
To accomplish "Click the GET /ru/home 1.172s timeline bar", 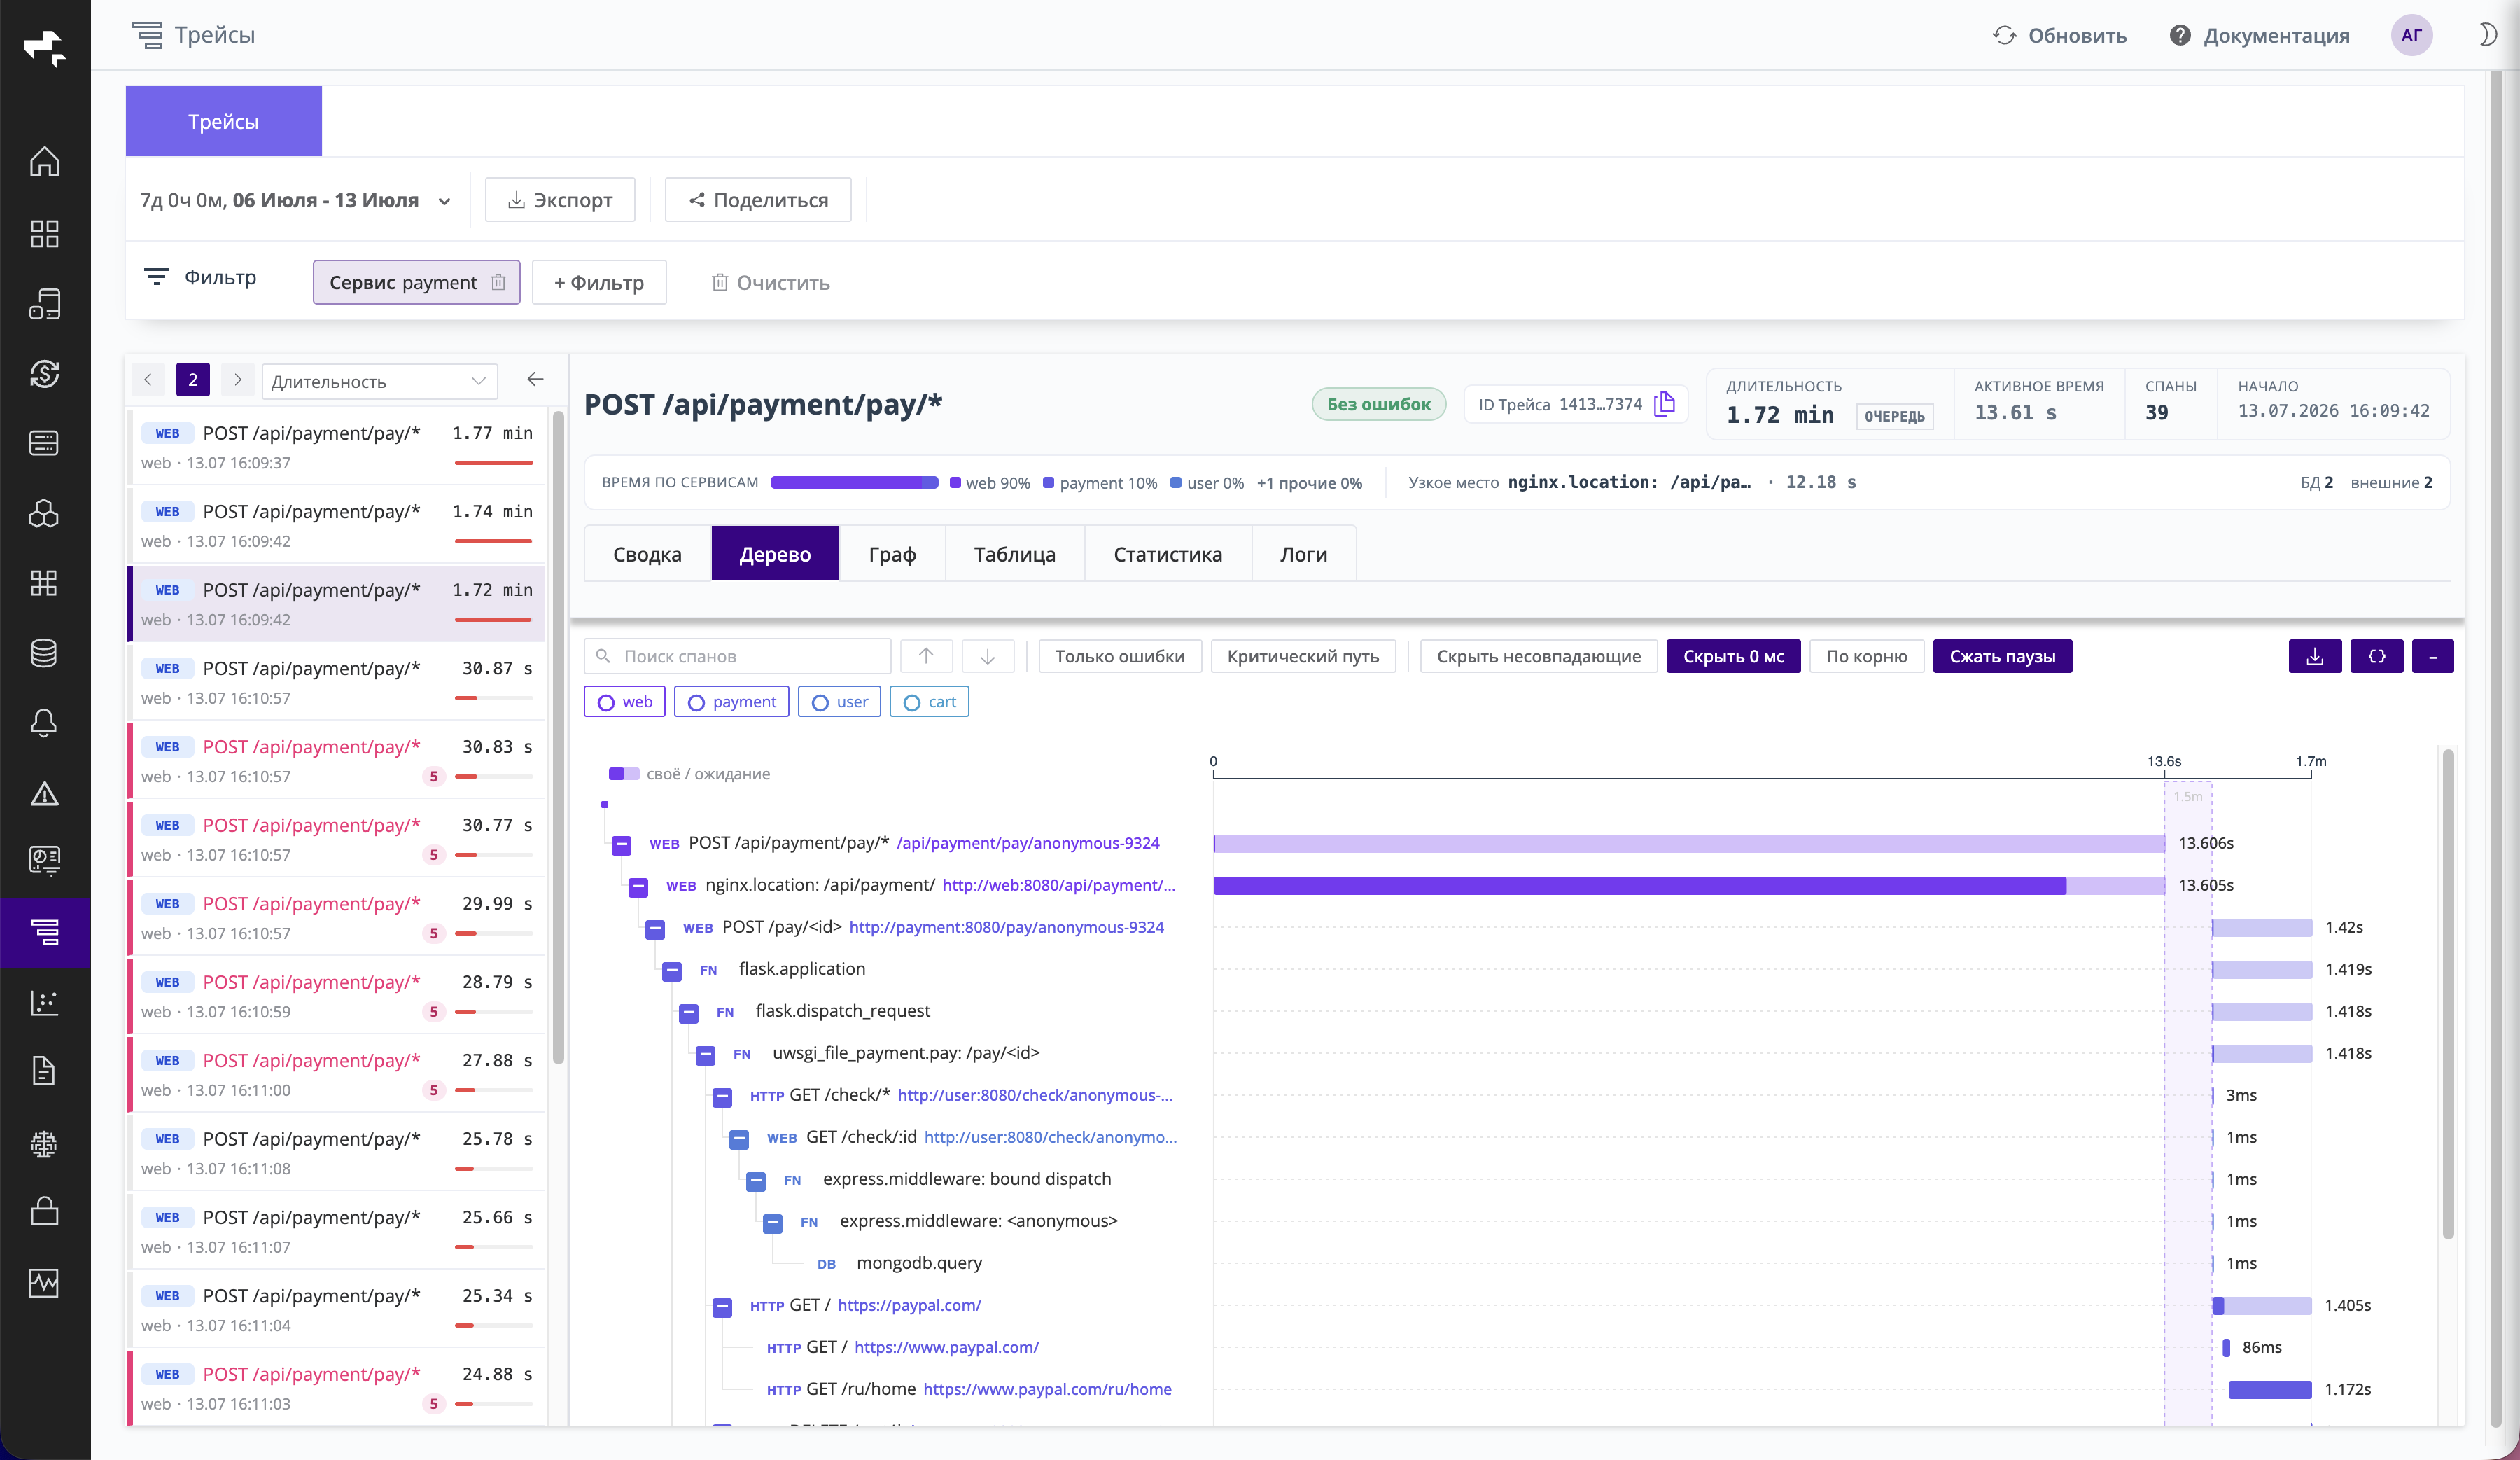I will click(2270, 1390).
